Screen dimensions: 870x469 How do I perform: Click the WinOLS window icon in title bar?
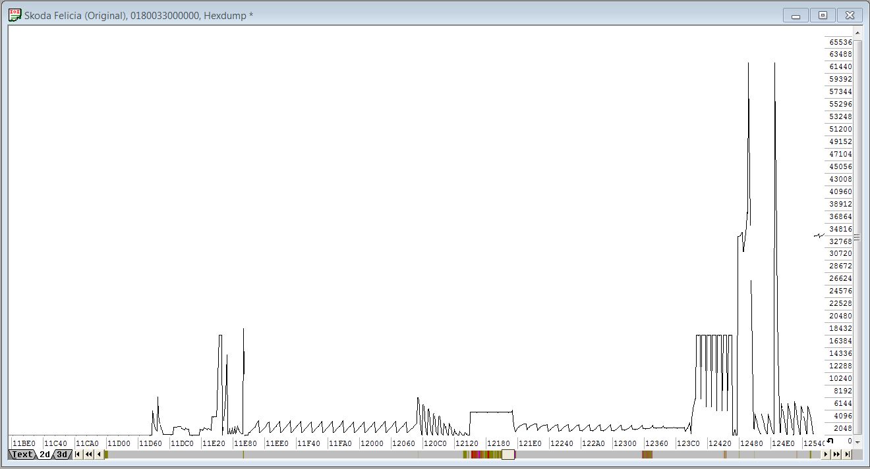pyautogui.click(x=14, y=15)
